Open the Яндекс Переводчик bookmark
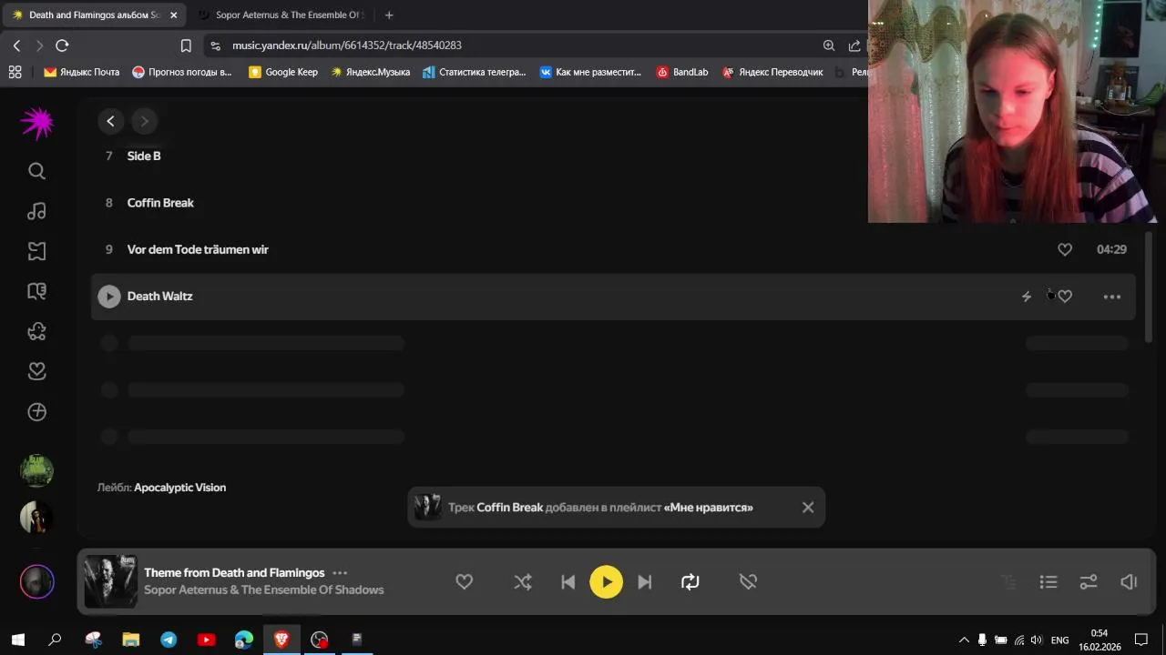 [x=772, y=72]
